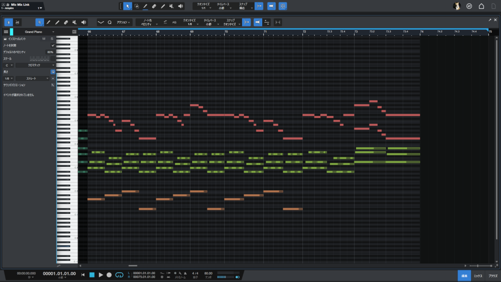Start playback with the Play button

coord(101,275)
